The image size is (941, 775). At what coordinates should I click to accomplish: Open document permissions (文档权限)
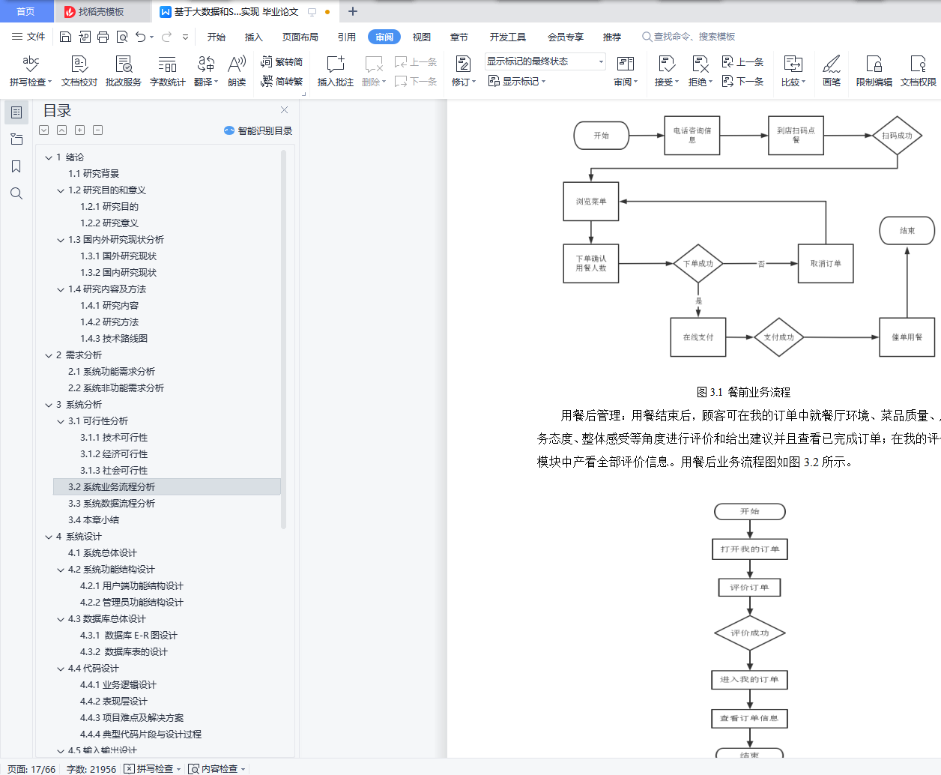[x=919, y=71]
